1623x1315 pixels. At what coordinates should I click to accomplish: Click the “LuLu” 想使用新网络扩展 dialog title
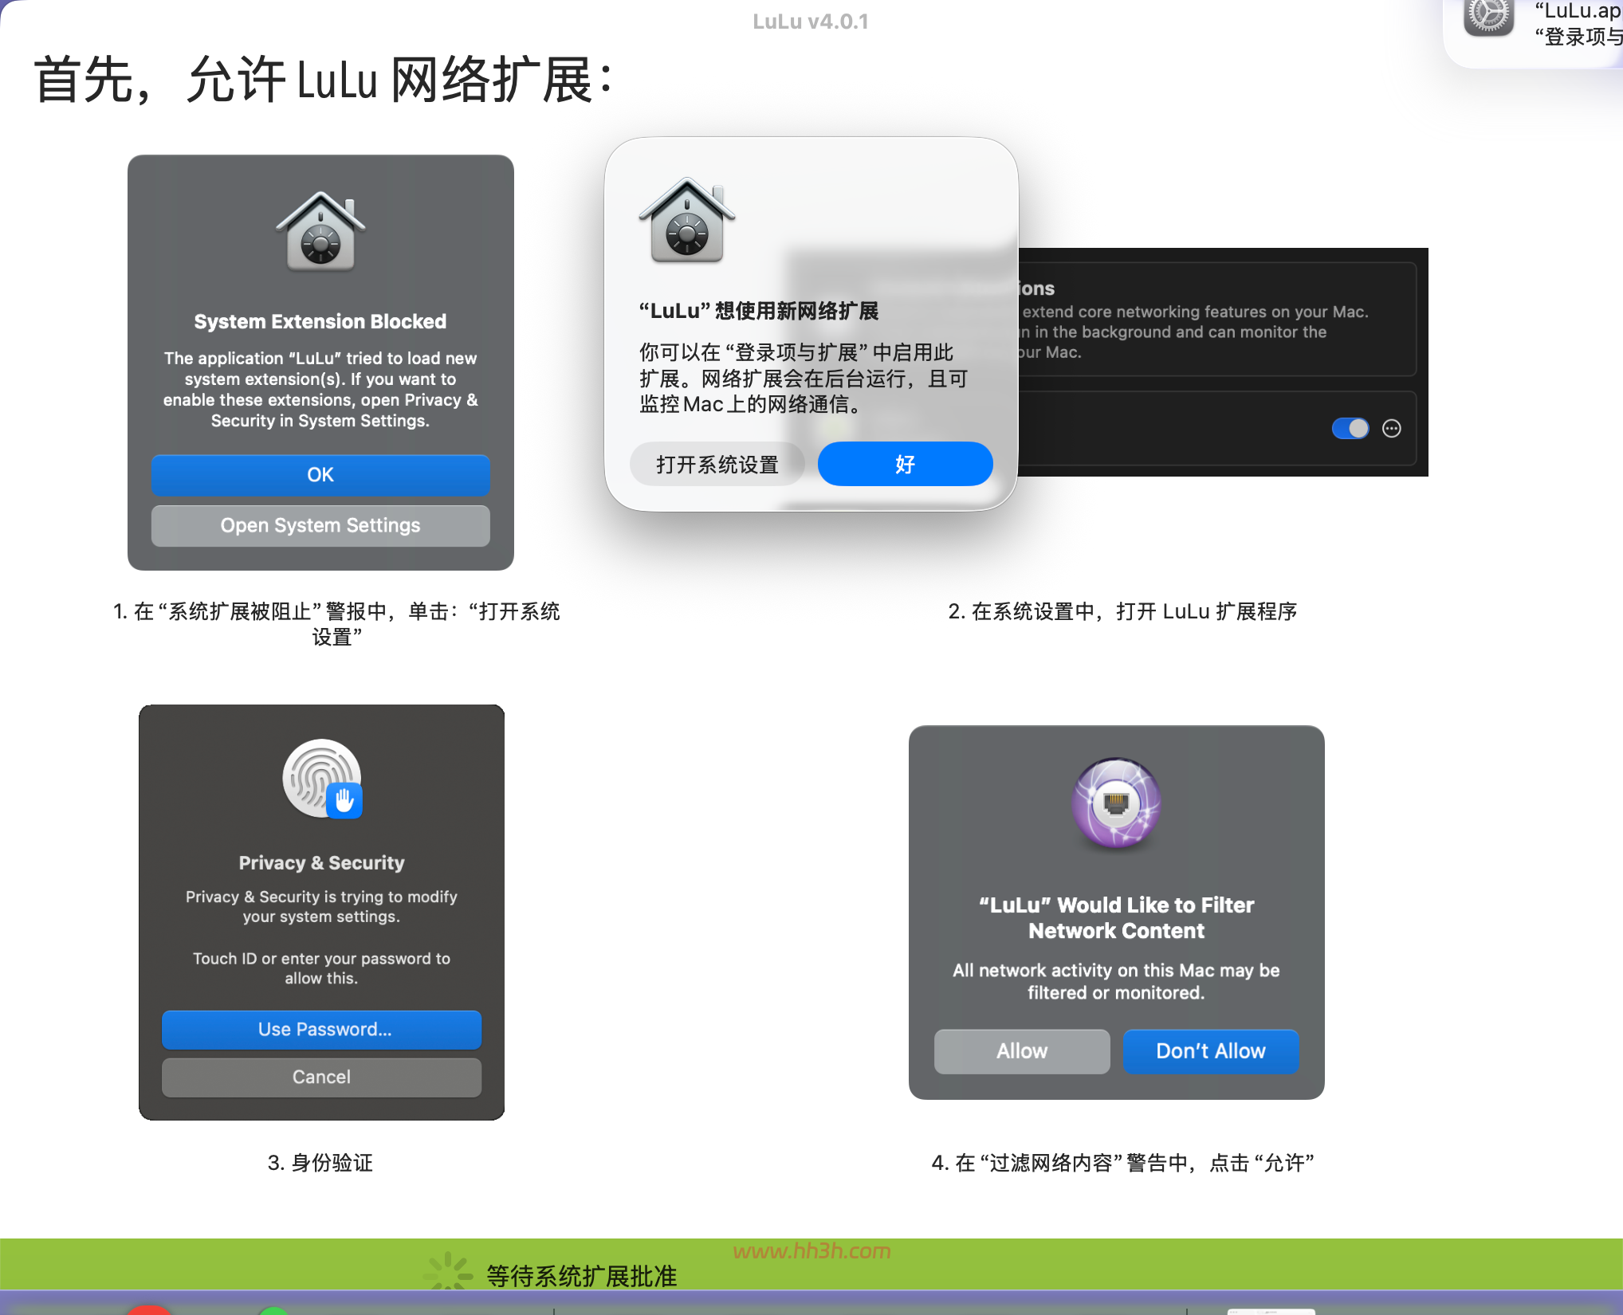pyautogui.click(x=759, y=311)
